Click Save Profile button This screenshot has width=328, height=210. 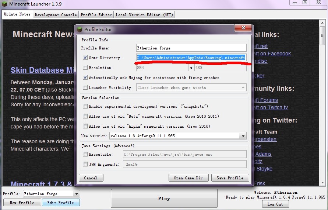pos(230,178)
